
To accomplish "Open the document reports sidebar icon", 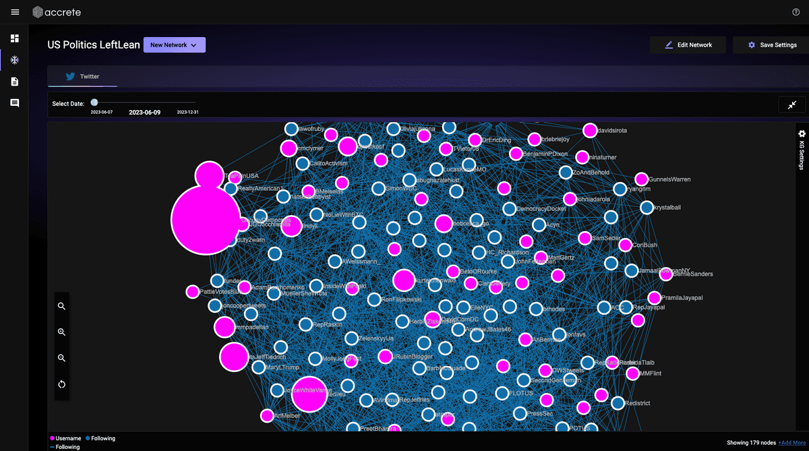I will (15, 82).
